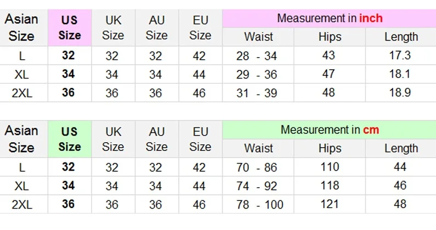The height and width of the screenshot is (230, 436).
Task: Select the green-highlighted US Size header cell
Action: [x=69, y=139]
